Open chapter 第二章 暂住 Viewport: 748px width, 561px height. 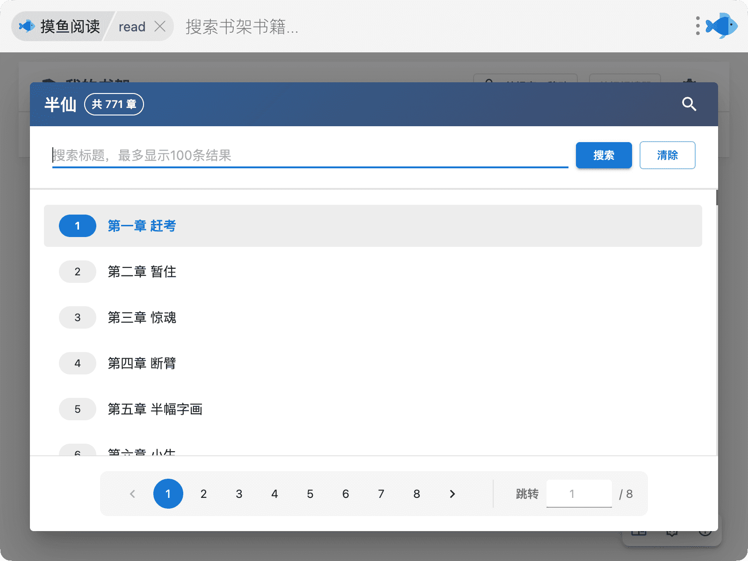pos(142,272)
